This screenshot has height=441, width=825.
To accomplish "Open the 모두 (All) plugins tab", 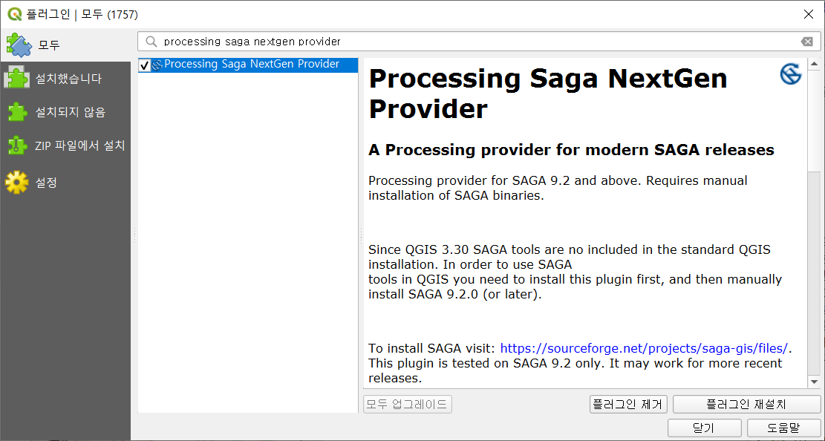I will click(65, 45).
